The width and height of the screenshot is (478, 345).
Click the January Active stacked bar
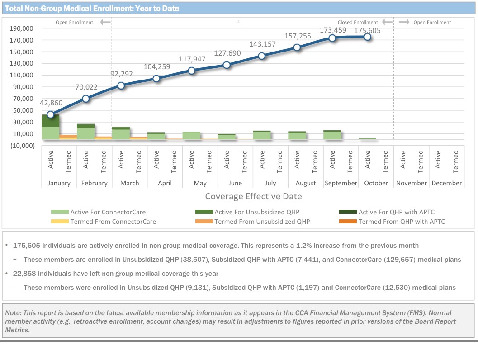pyautogui.click(x=51, y=128)
